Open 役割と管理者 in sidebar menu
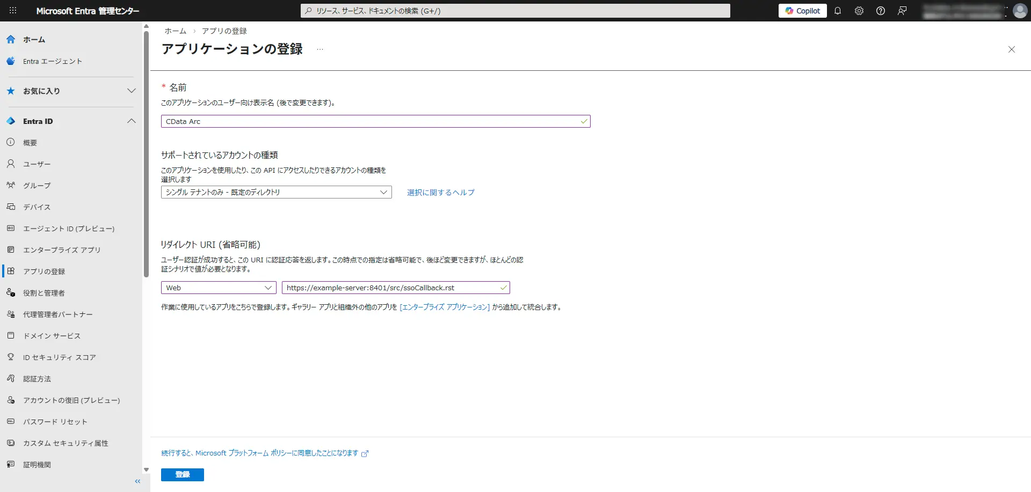Viewport: 1031px width, 492px height. click(x=44, y=293)
